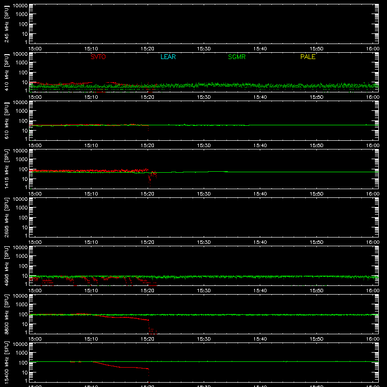387x387 pixels.
Task: Click the 10 y-axis value on 15400 MHz panel
Action: (x=25, y=372)
